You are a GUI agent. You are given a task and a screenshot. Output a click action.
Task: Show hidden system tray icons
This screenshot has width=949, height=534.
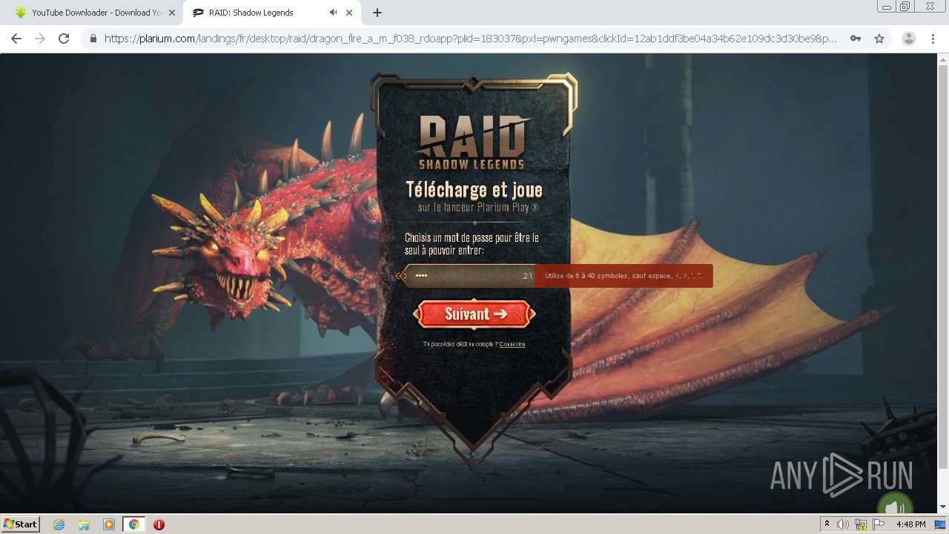click(x=827, y=524)
